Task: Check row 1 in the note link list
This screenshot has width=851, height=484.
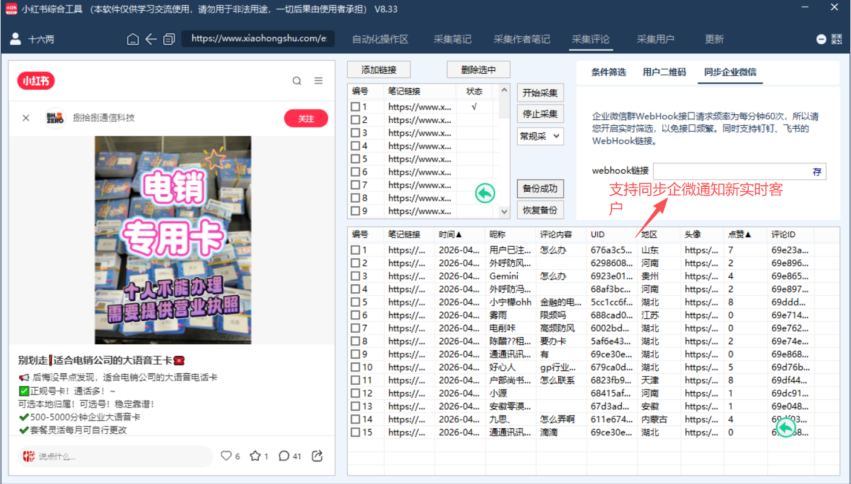Action: coord(356,106)
